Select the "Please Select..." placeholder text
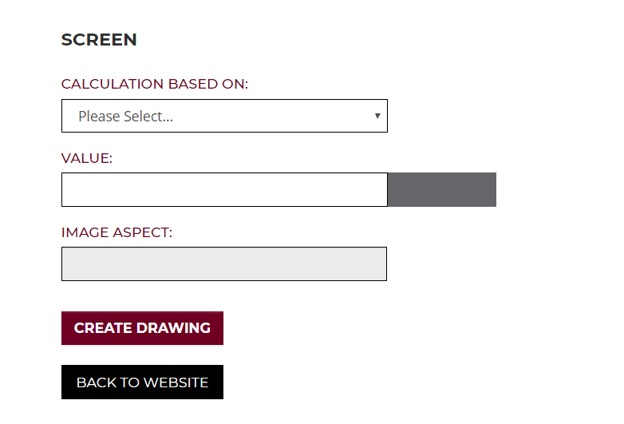Image resolution: width=624 pixels, height=424 pixels. point(126,117)
